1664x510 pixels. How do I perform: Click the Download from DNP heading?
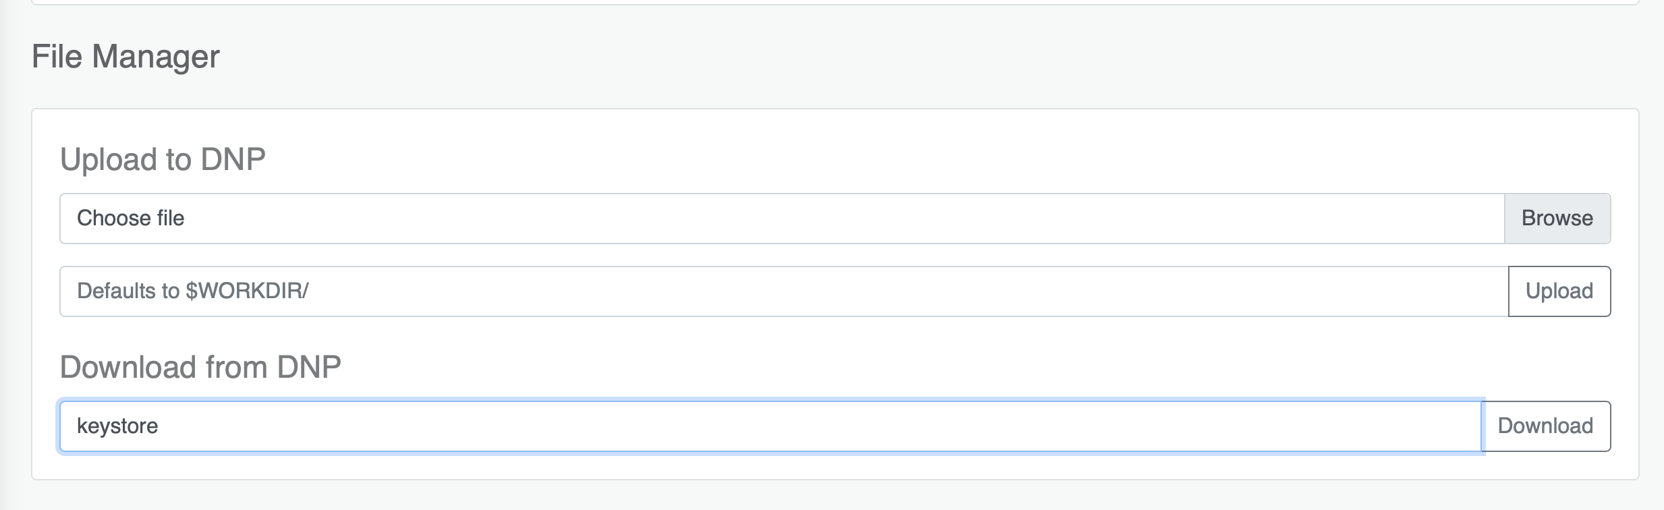(200, 368)
